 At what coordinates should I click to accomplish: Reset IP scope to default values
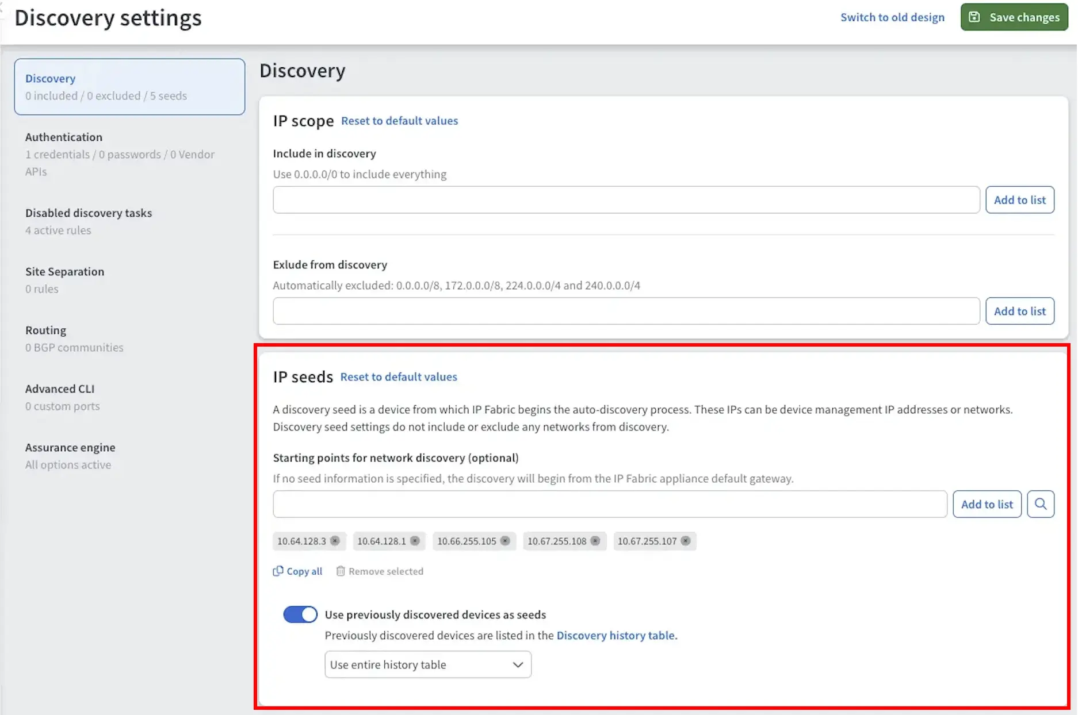399,121
